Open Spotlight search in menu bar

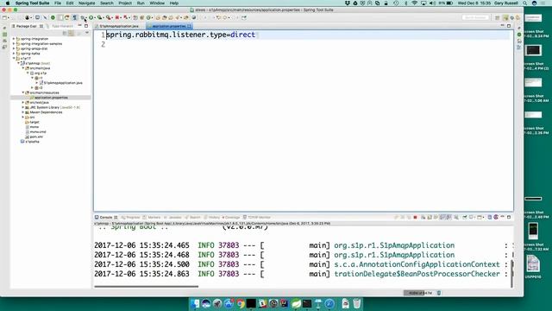(525, 3)
